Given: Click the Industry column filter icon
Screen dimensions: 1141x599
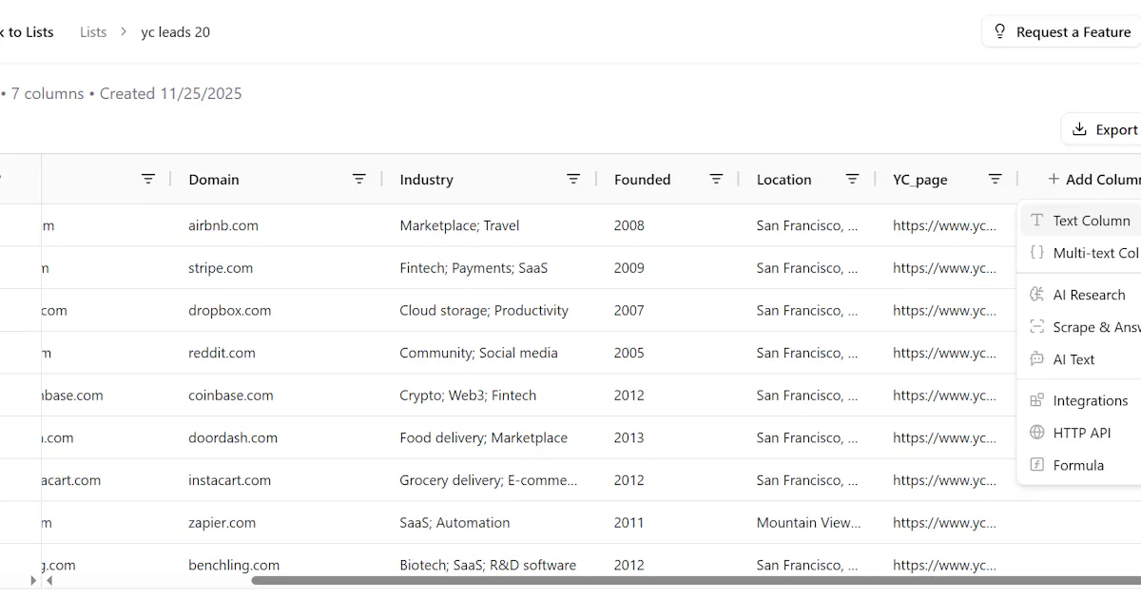Looking at the screenshot, I should click(573, 179).
